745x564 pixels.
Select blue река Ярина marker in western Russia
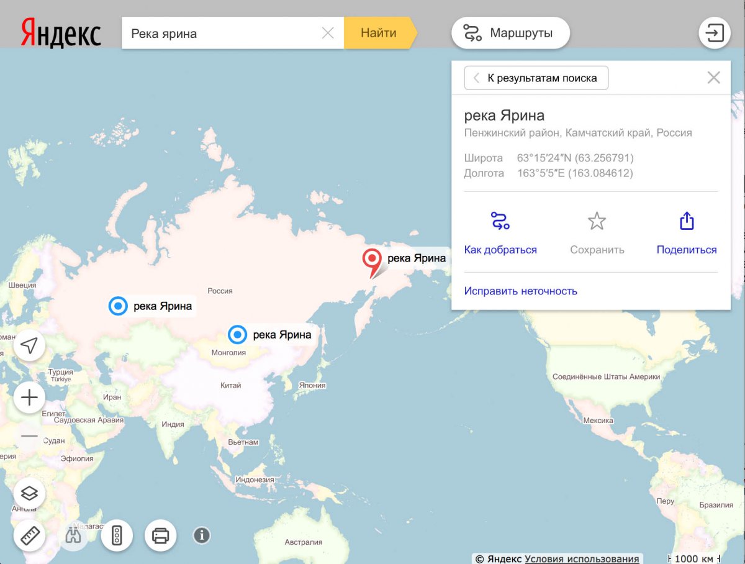click(118, 306)
